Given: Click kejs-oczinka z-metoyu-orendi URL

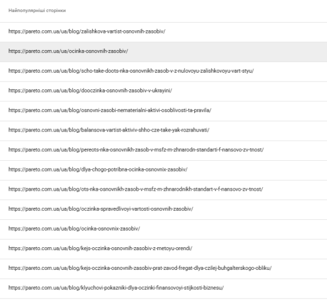Looking at the screenshot, I should [x=100, y=248].
